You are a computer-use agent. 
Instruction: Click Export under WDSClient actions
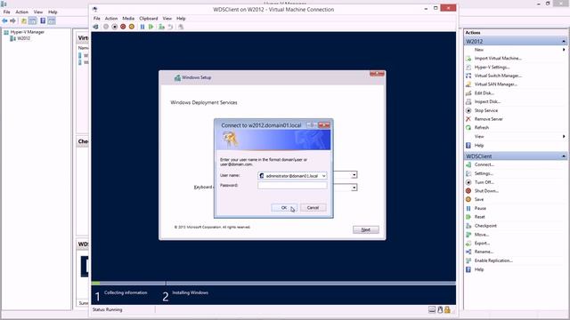[x=482, y=243]
